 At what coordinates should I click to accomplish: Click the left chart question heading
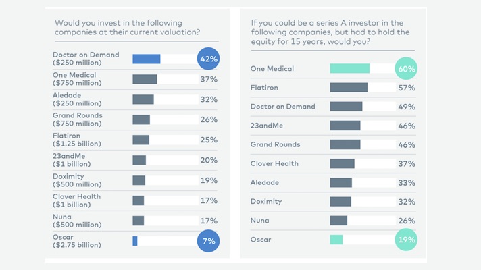point(131,27)
